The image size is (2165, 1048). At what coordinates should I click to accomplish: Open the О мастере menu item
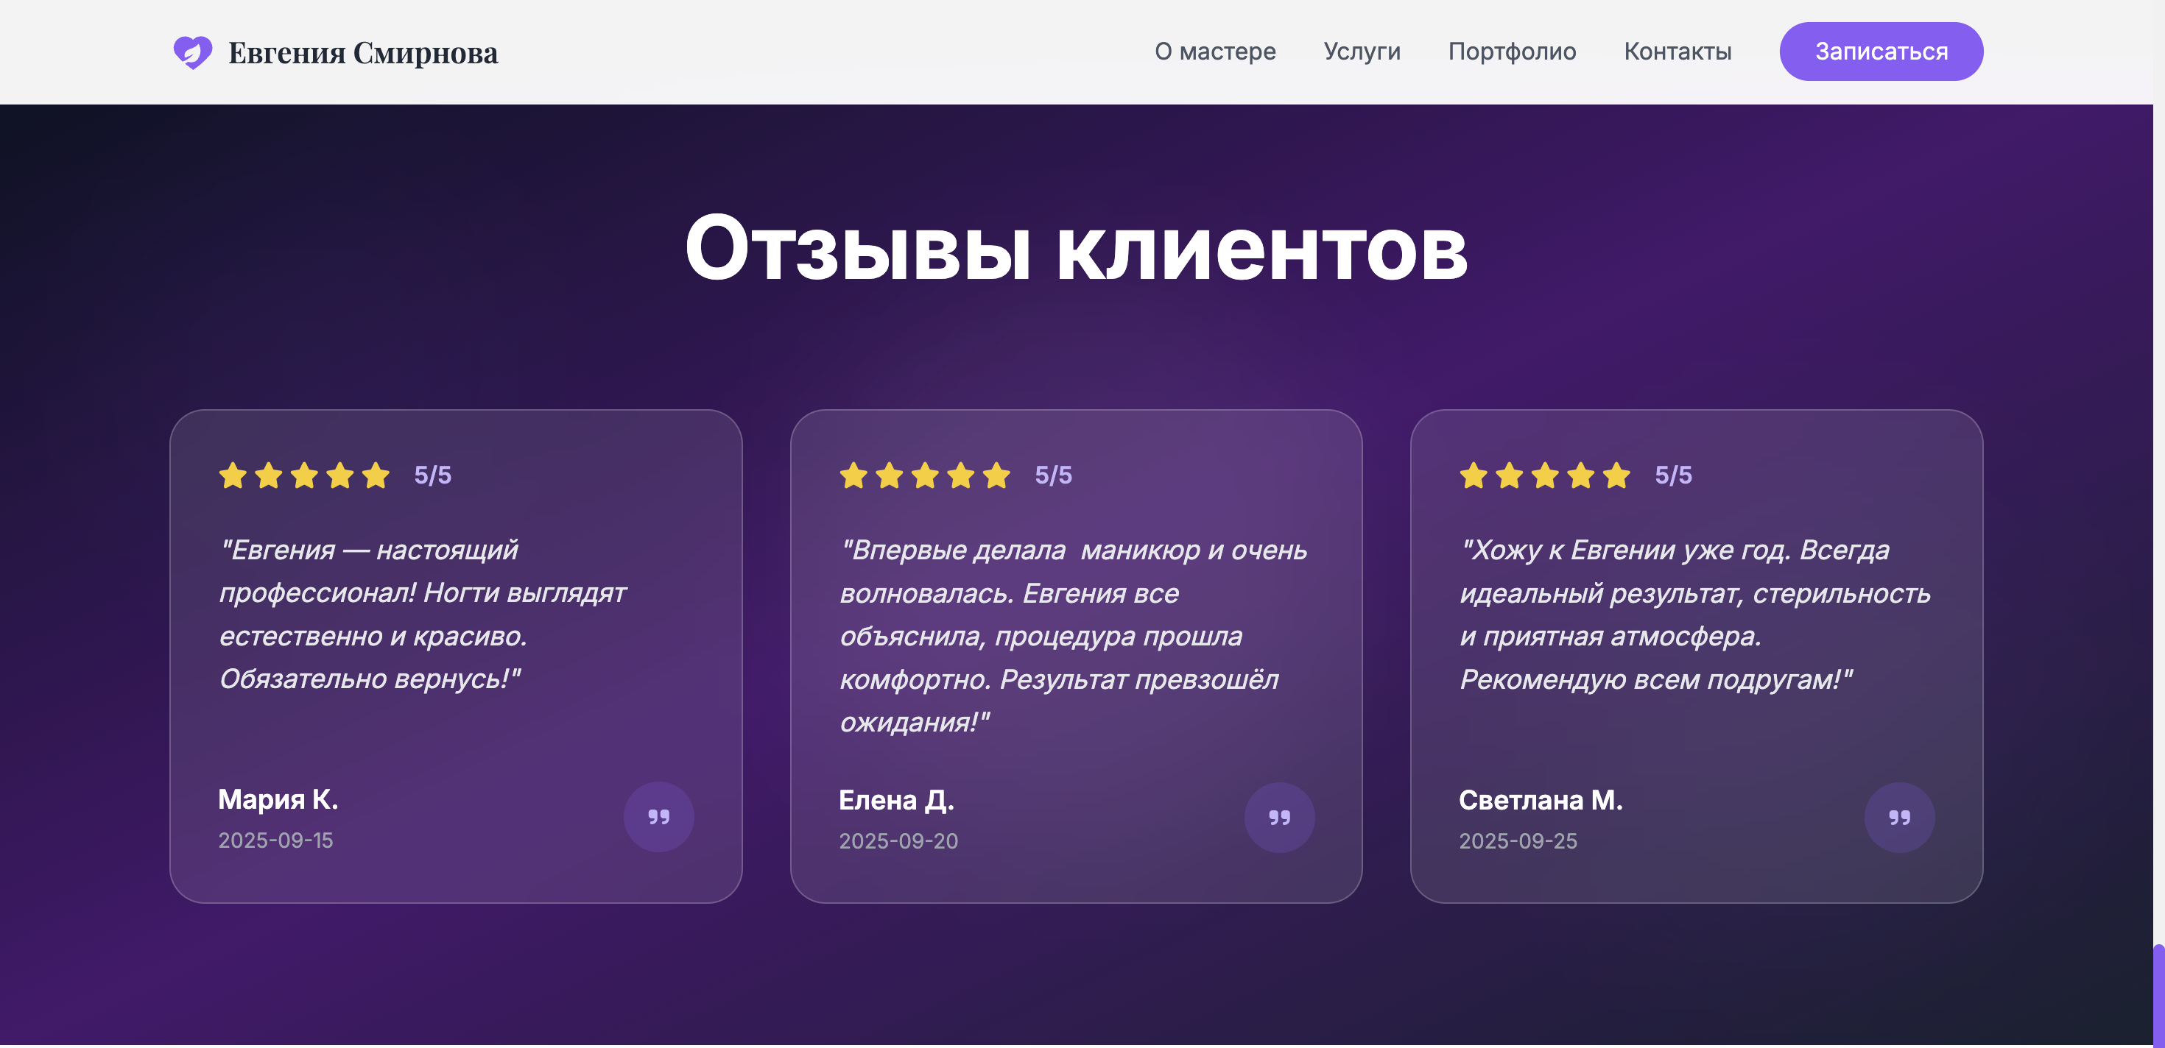click(x=1214, y=52)
